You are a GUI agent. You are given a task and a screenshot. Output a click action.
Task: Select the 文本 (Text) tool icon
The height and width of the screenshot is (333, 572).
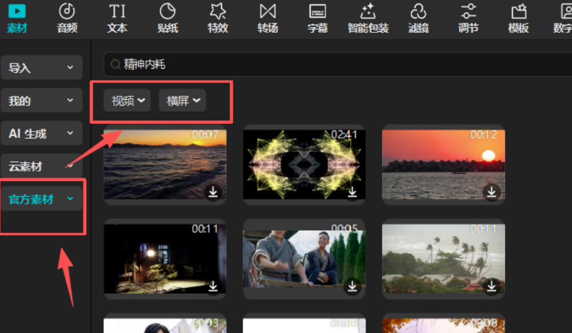tap(117, 11)
